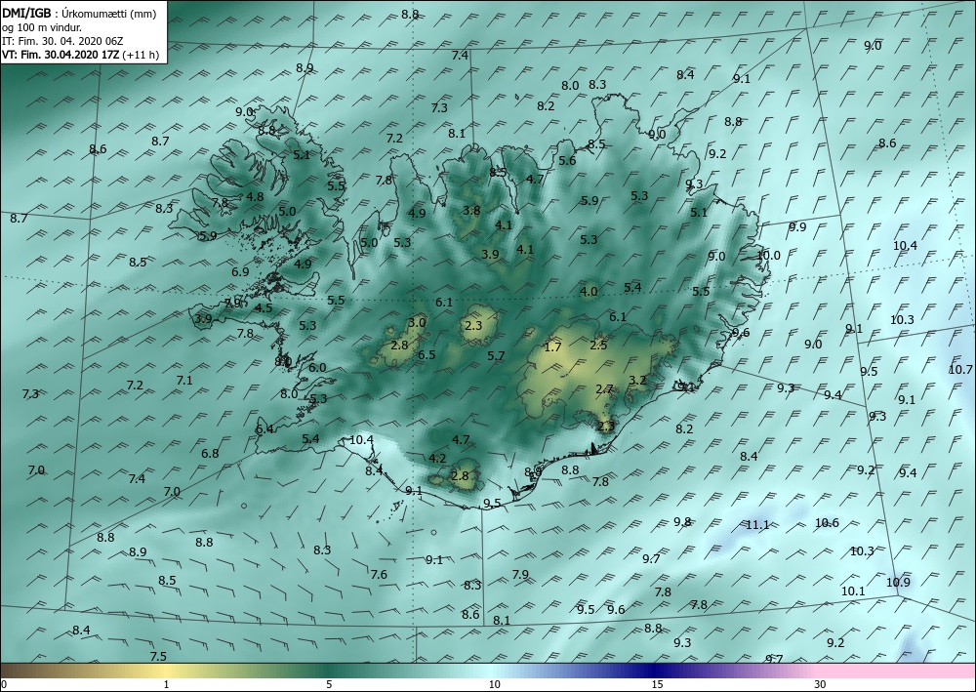
Task: Click the dark navy segment of the color scale
Action: [x=654, y=671]
